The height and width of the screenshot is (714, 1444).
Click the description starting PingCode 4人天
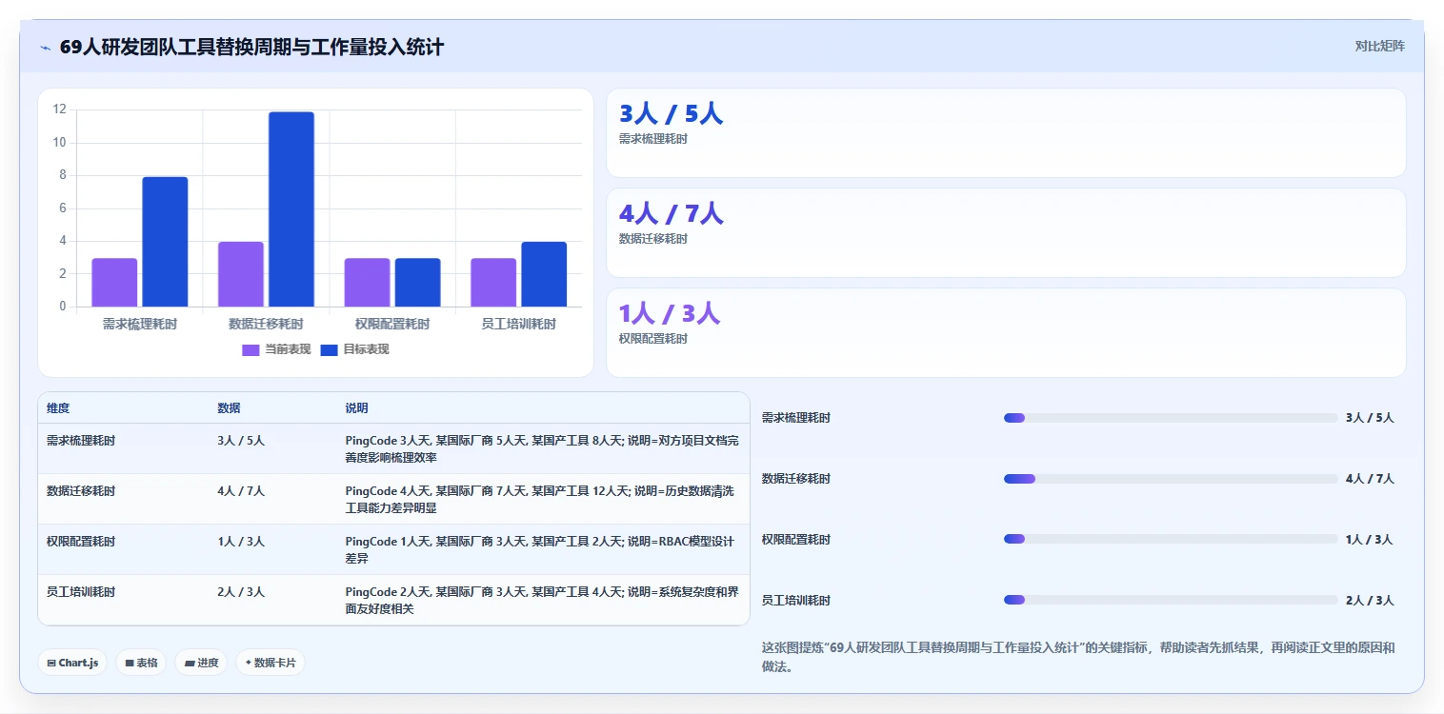point(542,500)
